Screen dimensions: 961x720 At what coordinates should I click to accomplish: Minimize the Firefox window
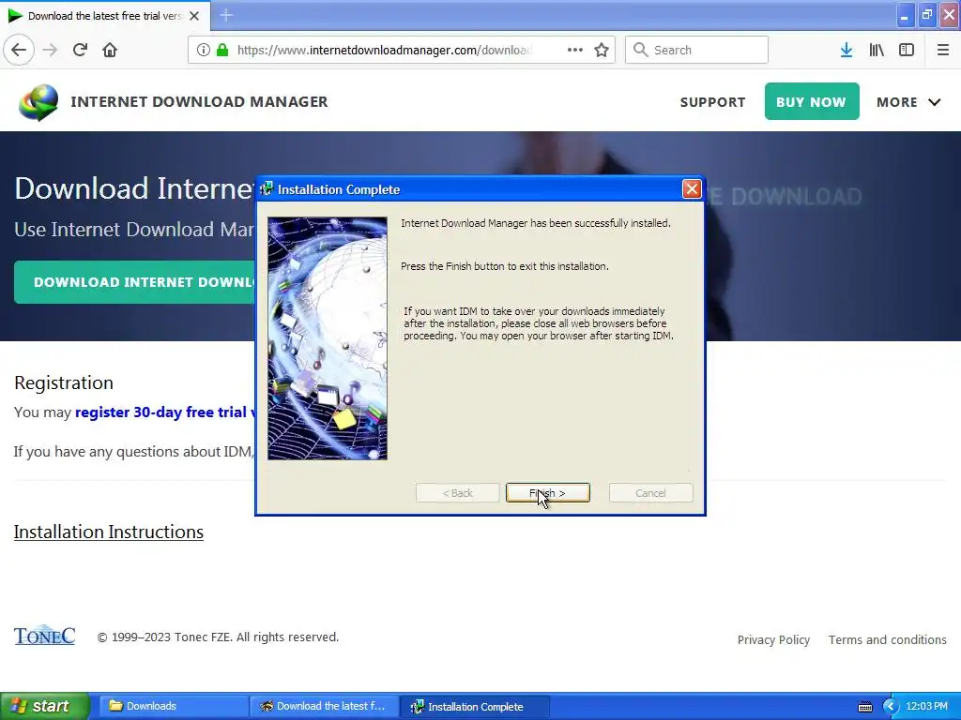click(x=904, y=15)
